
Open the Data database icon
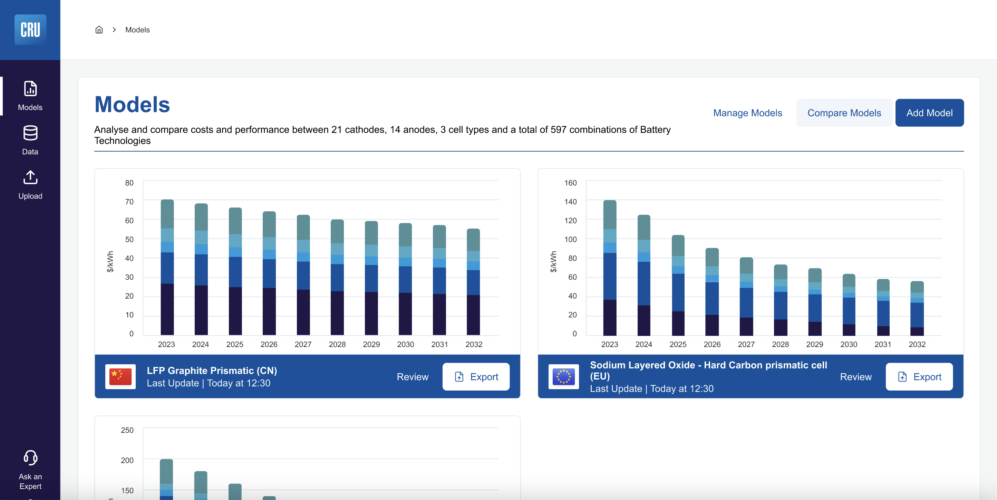coord(30,133)
